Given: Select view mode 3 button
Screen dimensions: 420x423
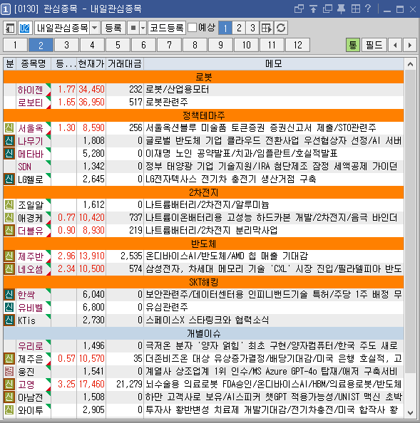Looking at the screenshot, I should pos(253,28).
